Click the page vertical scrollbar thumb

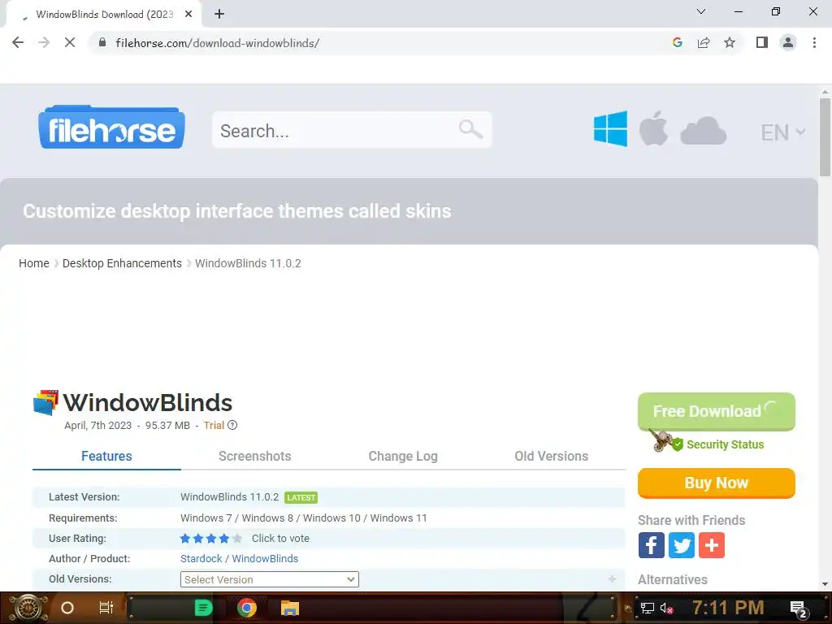click(x=825, y=136)
